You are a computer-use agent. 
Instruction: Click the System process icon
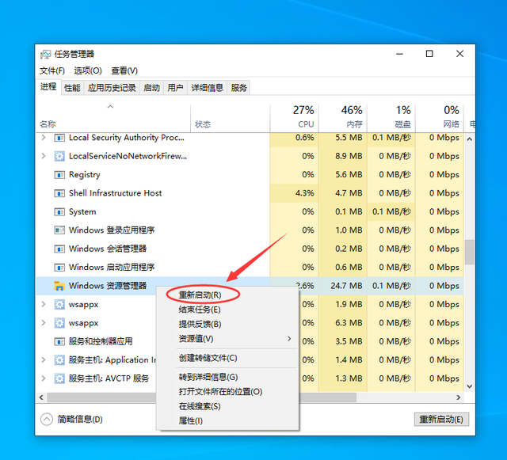pyautogui.click(x=59, y=212)
